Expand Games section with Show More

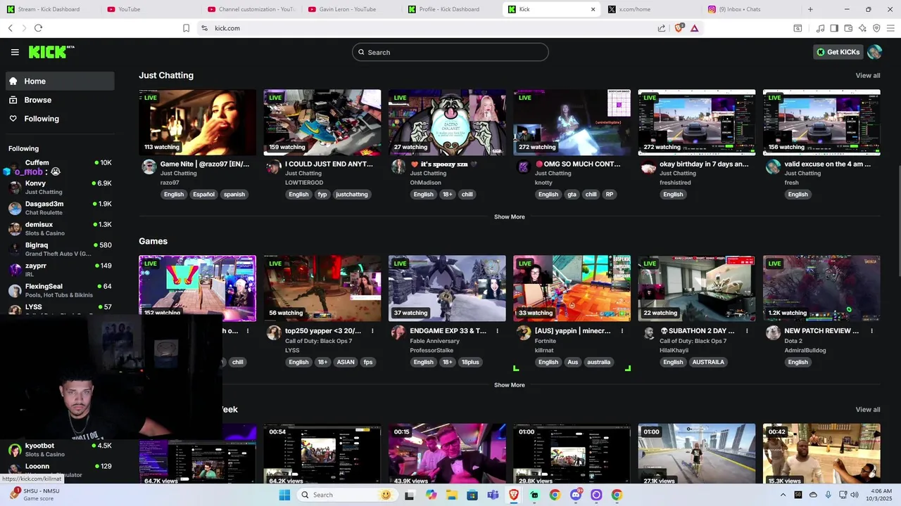tap(509, 385)
